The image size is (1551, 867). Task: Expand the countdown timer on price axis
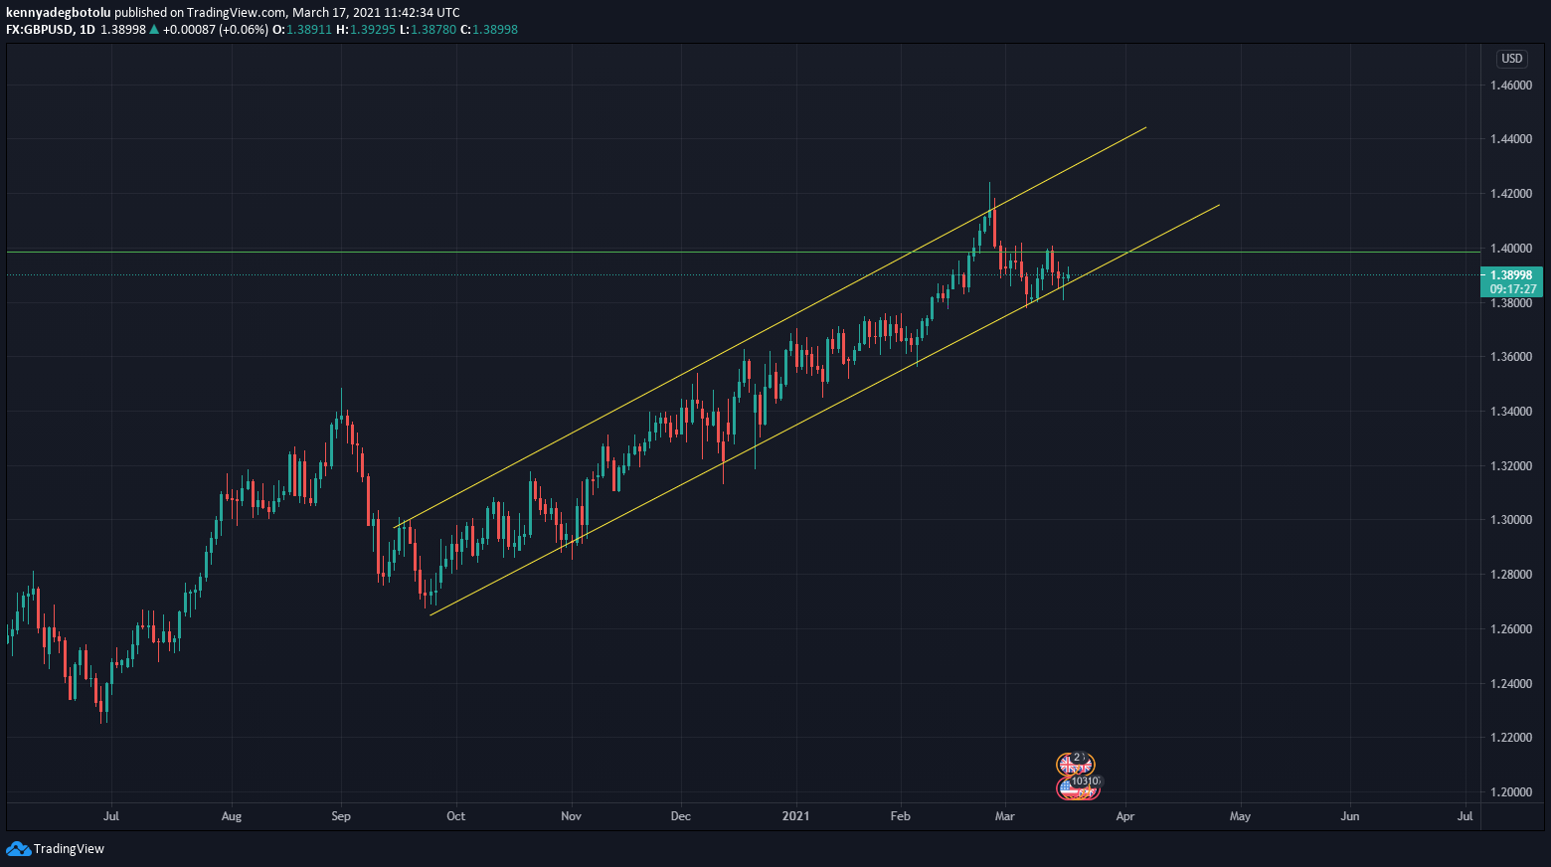click(x=1510, y=287)
